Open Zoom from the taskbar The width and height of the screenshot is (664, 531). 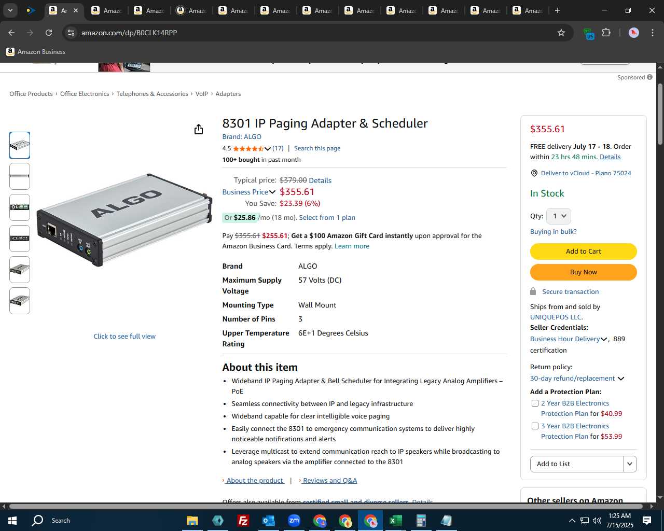[294, 521]
